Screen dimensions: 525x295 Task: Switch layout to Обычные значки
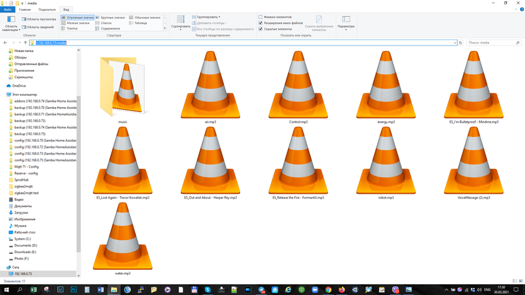point(145,17)
